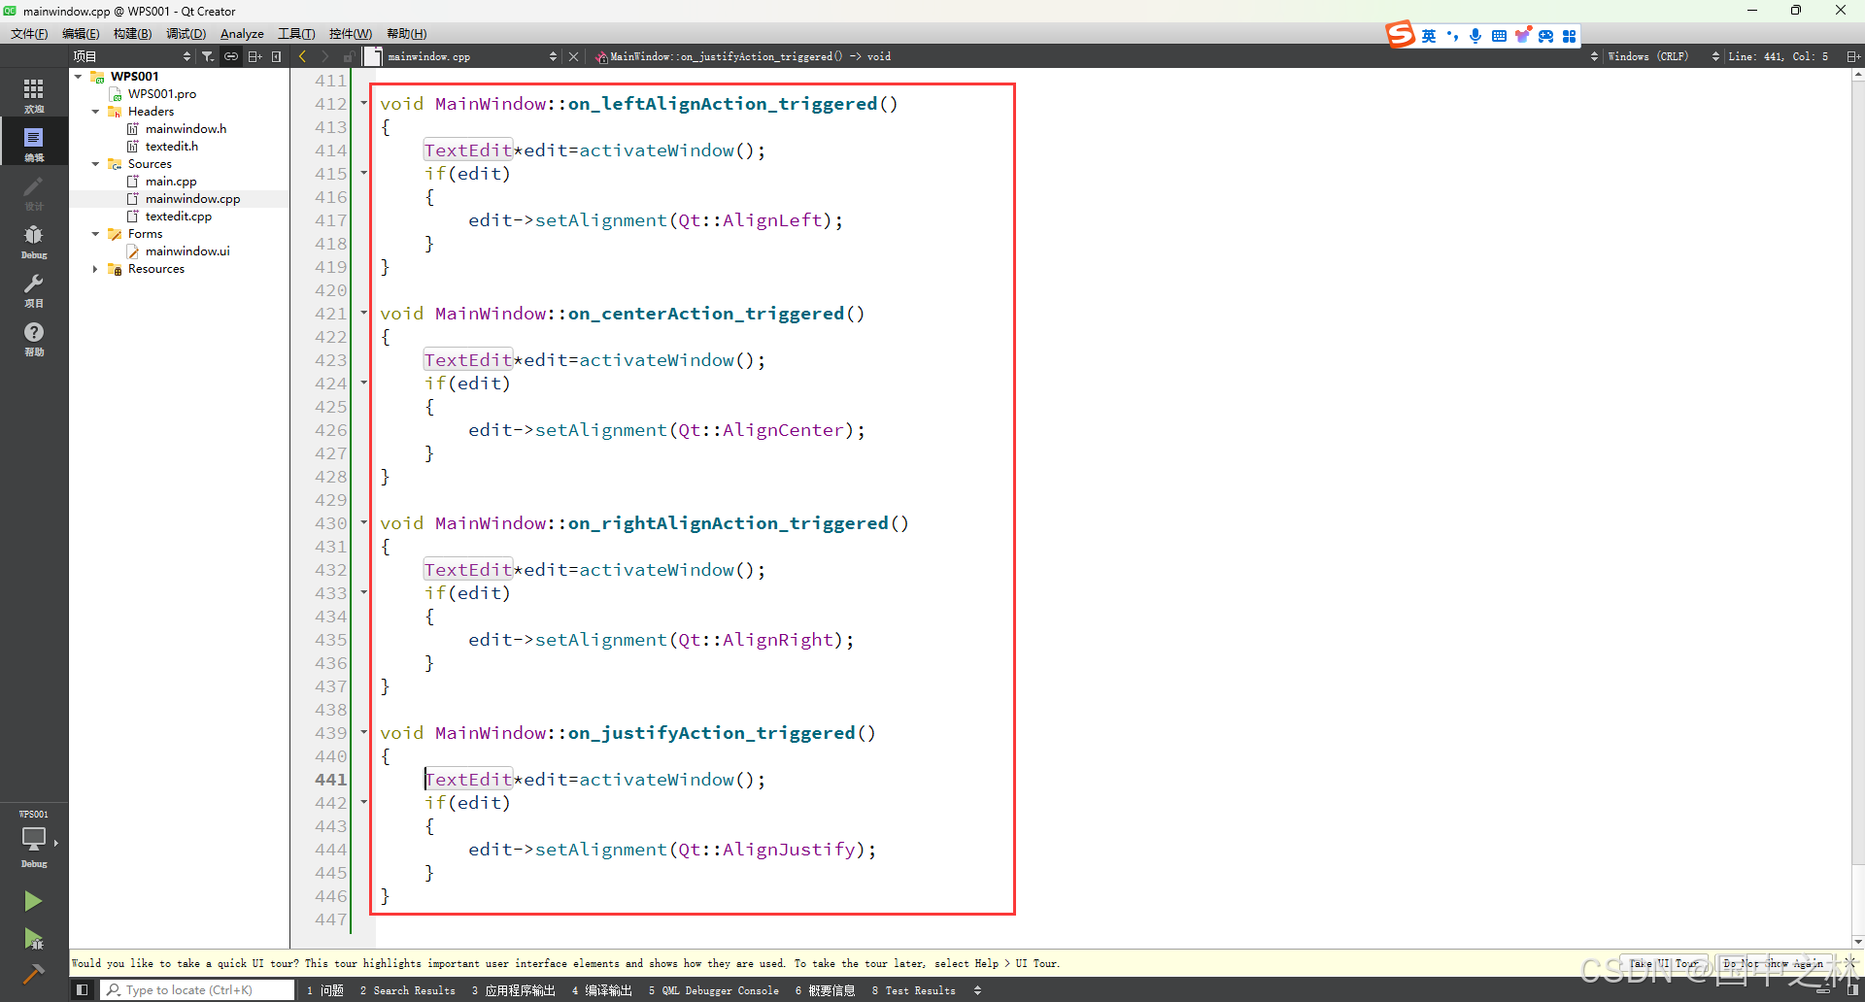Split the project side panel
Image resolution: width=1865 pixels, height=1002 pixels.
click(x=254, y=56)
